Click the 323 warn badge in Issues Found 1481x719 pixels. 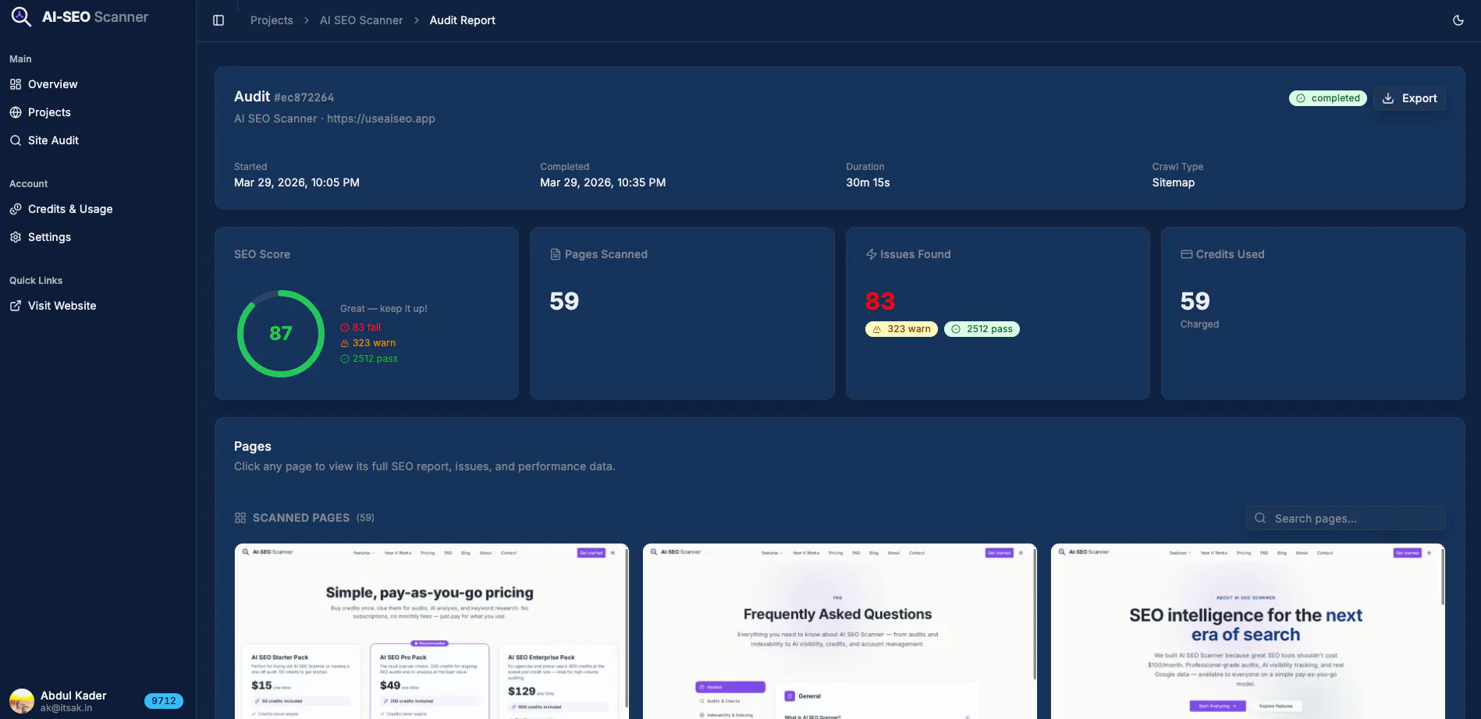[901, 329]
